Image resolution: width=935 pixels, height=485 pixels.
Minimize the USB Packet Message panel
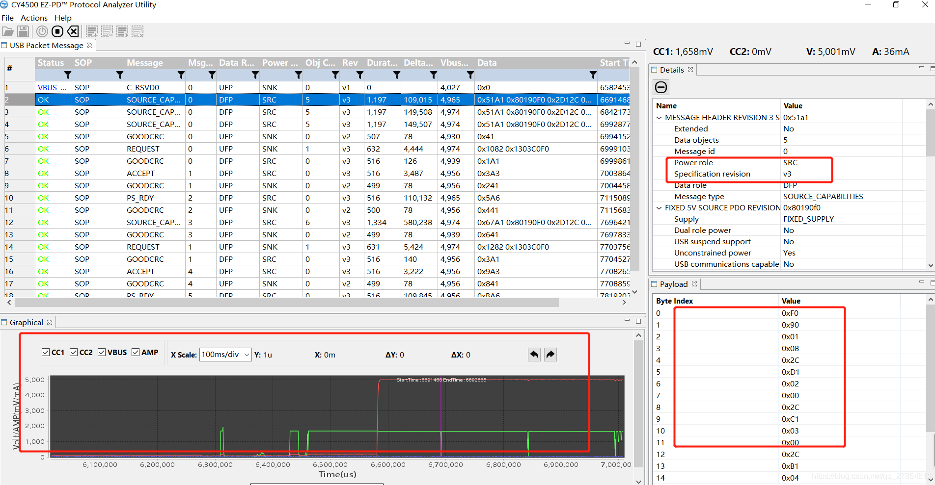coord(627,44)
